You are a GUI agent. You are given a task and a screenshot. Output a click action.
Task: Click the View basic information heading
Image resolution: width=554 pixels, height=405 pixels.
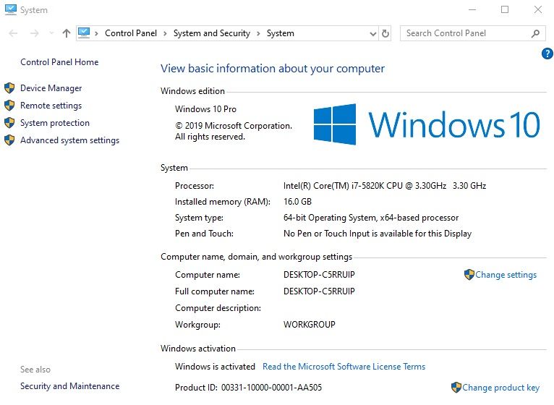pyautogui.click(x=273, y=68)
